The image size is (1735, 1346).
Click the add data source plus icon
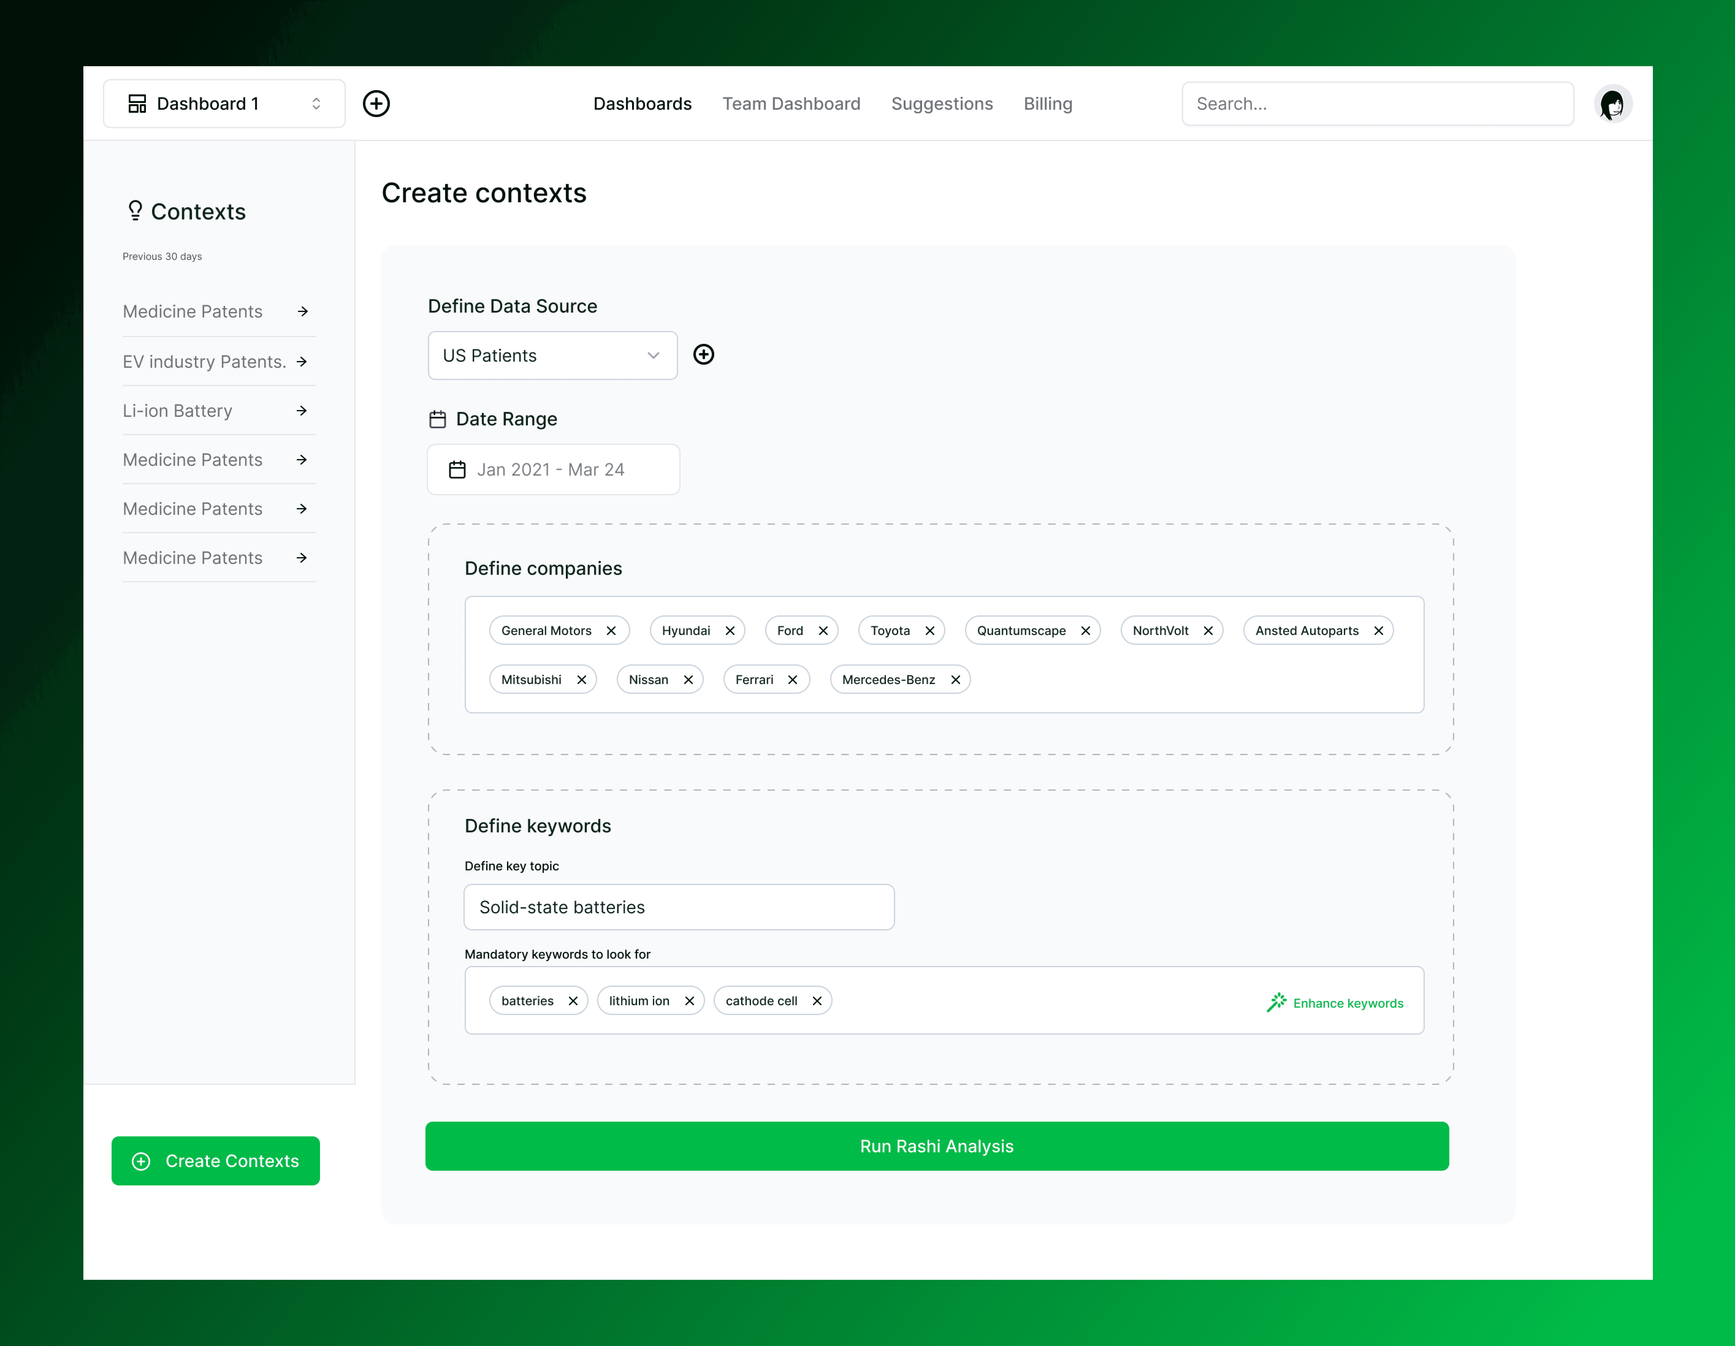pos(703,354)
